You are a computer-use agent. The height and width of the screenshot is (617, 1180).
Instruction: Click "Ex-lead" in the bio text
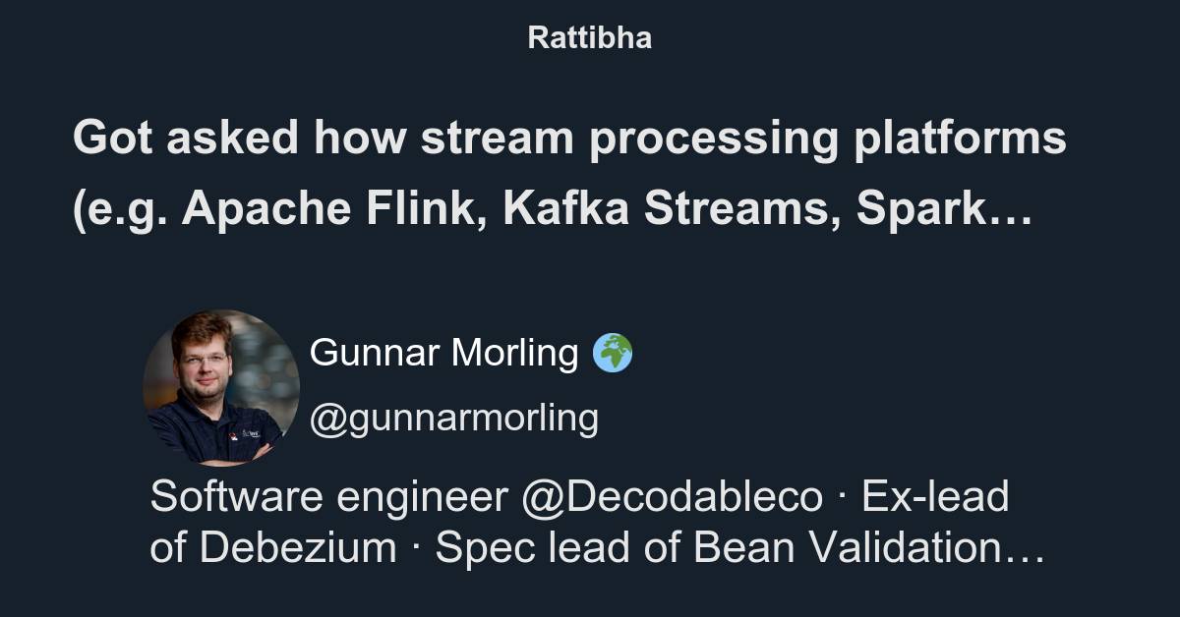click(x=935, y=497)
